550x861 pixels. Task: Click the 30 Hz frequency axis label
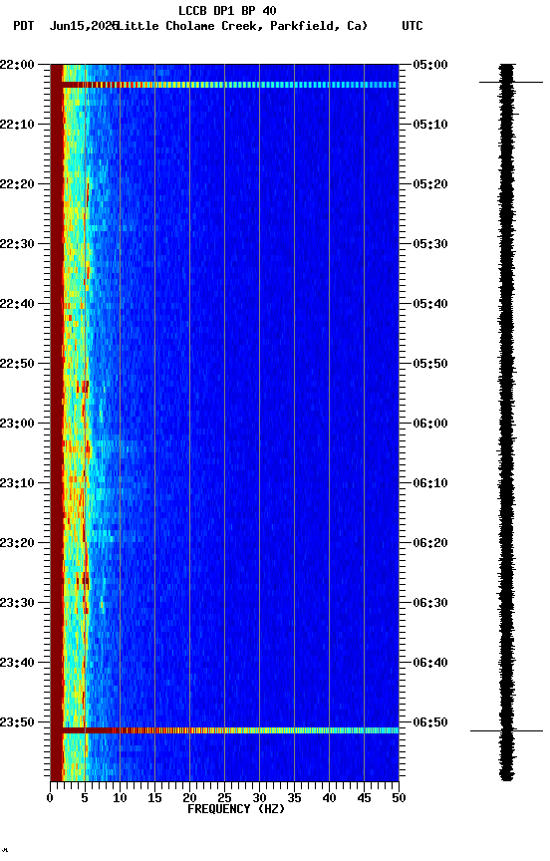pos(259,798)
